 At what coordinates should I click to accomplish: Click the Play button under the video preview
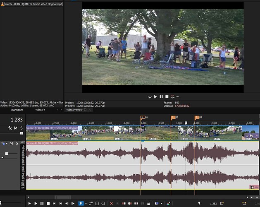155,96
